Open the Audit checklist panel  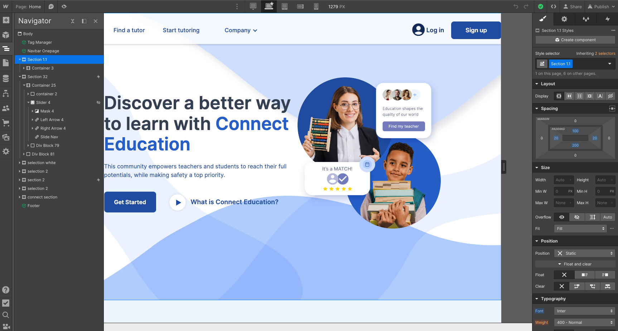(6, 303)
